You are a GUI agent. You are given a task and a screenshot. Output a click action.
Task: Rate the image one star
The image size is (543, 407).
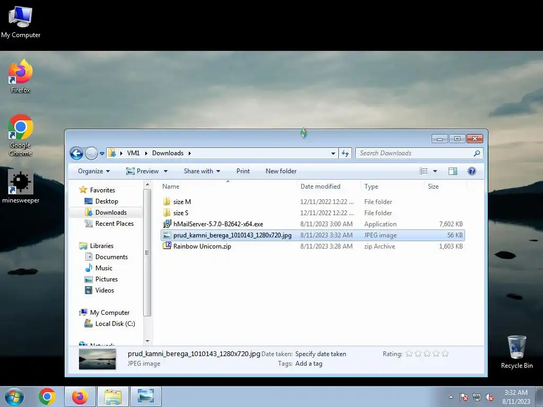[409, 353]
